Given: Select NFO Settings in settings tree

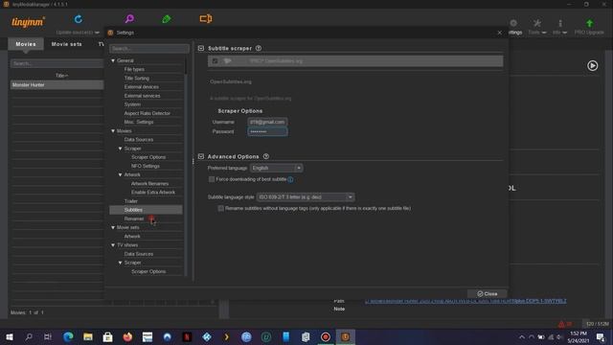Looking at the screenshot, I should tap(146, 166).
